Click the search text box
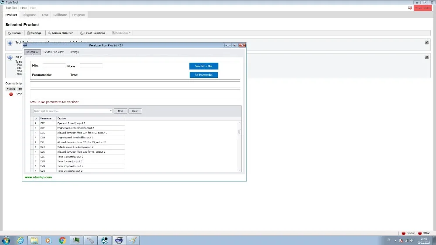436x245 pixels. tap(71, 111)
